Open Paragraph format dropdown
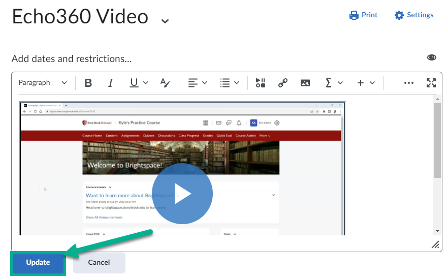This screenshot has width=448, height=276. pyautogui.click(x=43, y=83)
